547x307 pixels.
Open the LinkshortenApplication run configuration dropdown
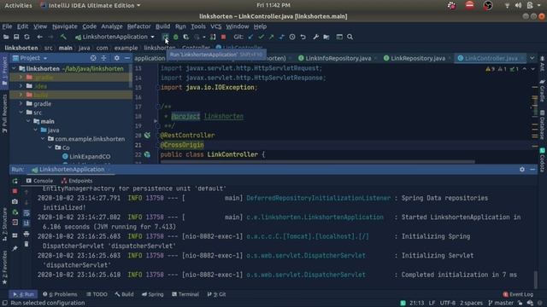(x=115, y=37)
